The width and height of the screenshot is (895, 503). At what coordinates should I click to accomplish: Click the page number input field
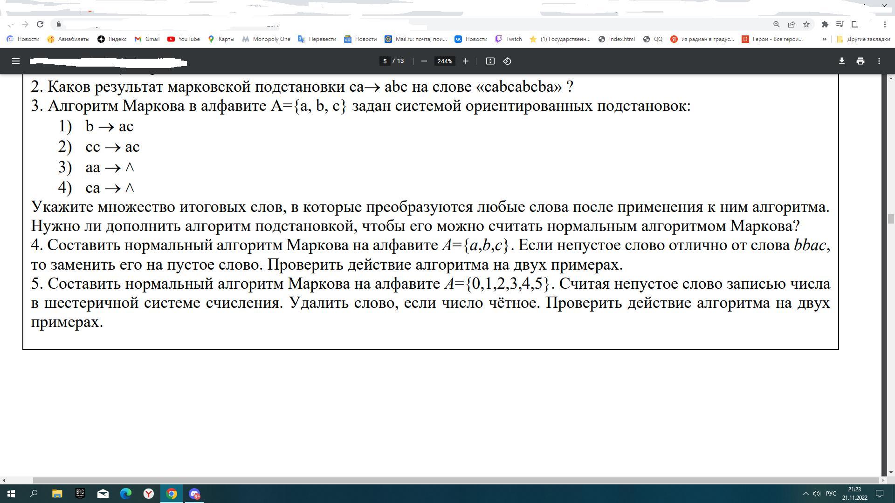[385, 61]
